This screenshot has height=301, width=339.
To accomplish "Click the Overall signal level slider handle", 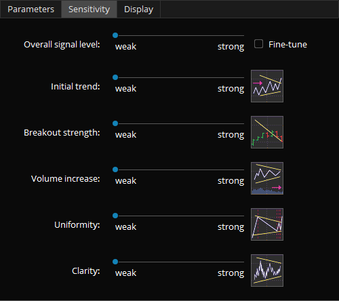I will point(115,35).
